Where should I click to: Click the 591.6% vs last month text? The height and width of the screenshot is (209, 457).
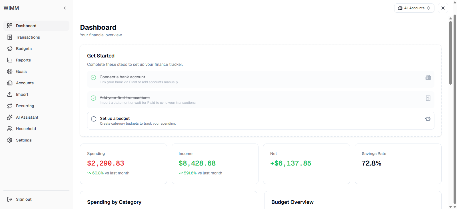click(x=203, y=173)
